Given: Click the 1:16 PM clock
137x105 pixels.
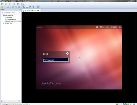Looking at the screenshot, I should click(114, 27).
